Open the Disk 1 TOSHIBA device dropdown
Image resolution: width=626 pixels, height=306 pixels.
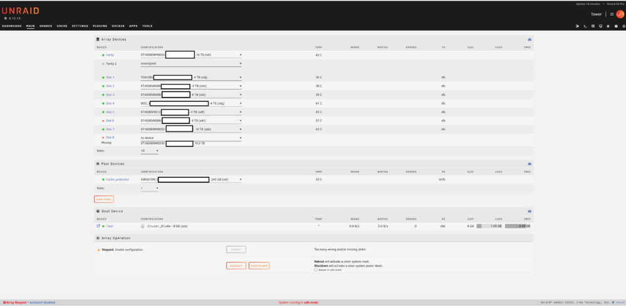[191, 78]
